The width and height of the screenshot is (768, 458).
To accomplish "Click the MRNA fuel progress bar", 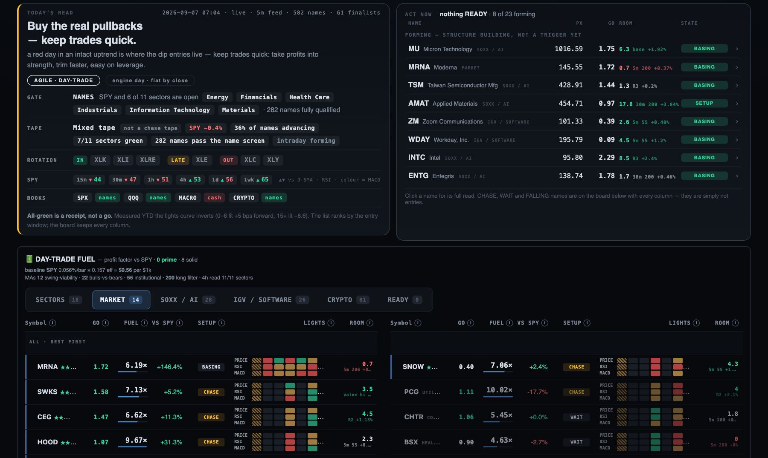I will (x=133, y=372).
